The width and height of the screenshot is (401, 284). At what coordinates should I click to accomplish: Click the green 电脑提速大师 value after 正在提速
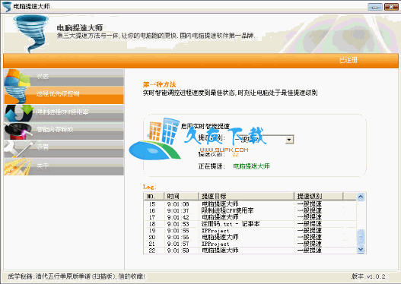coord(251,166)
